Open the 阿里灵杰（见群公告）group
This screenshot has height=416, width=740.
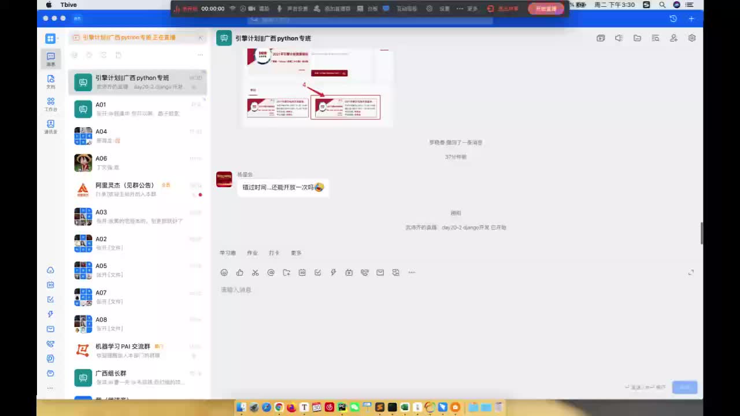click(x=138, y=190)
